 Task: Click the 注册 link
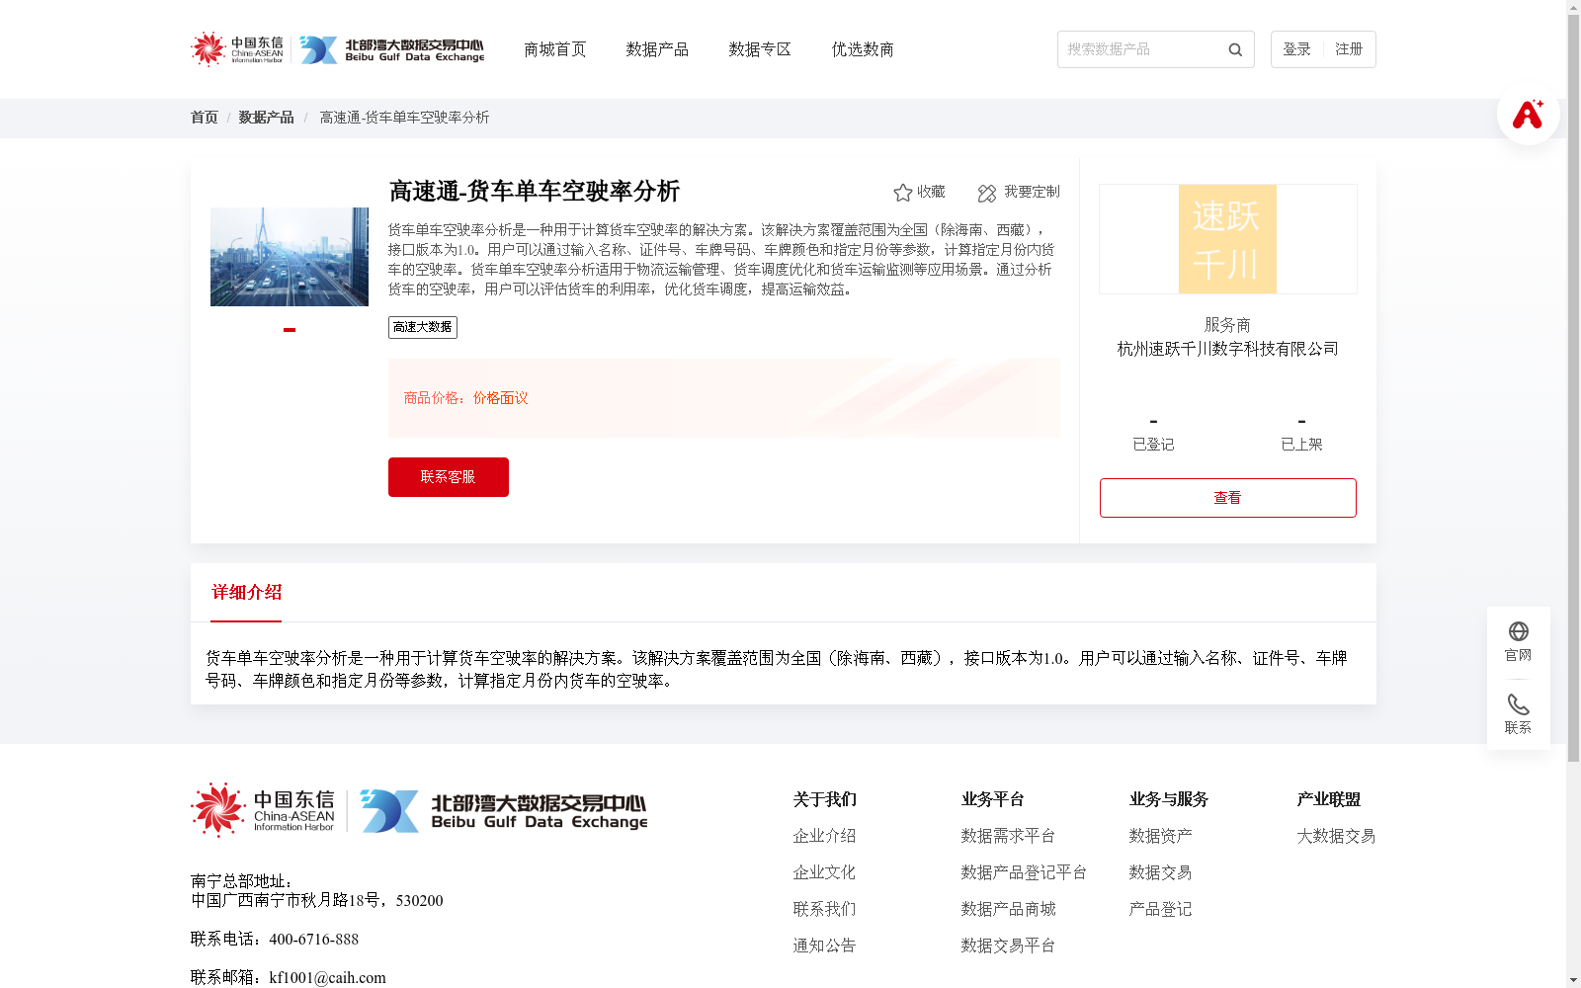[x=1350, y=48]
